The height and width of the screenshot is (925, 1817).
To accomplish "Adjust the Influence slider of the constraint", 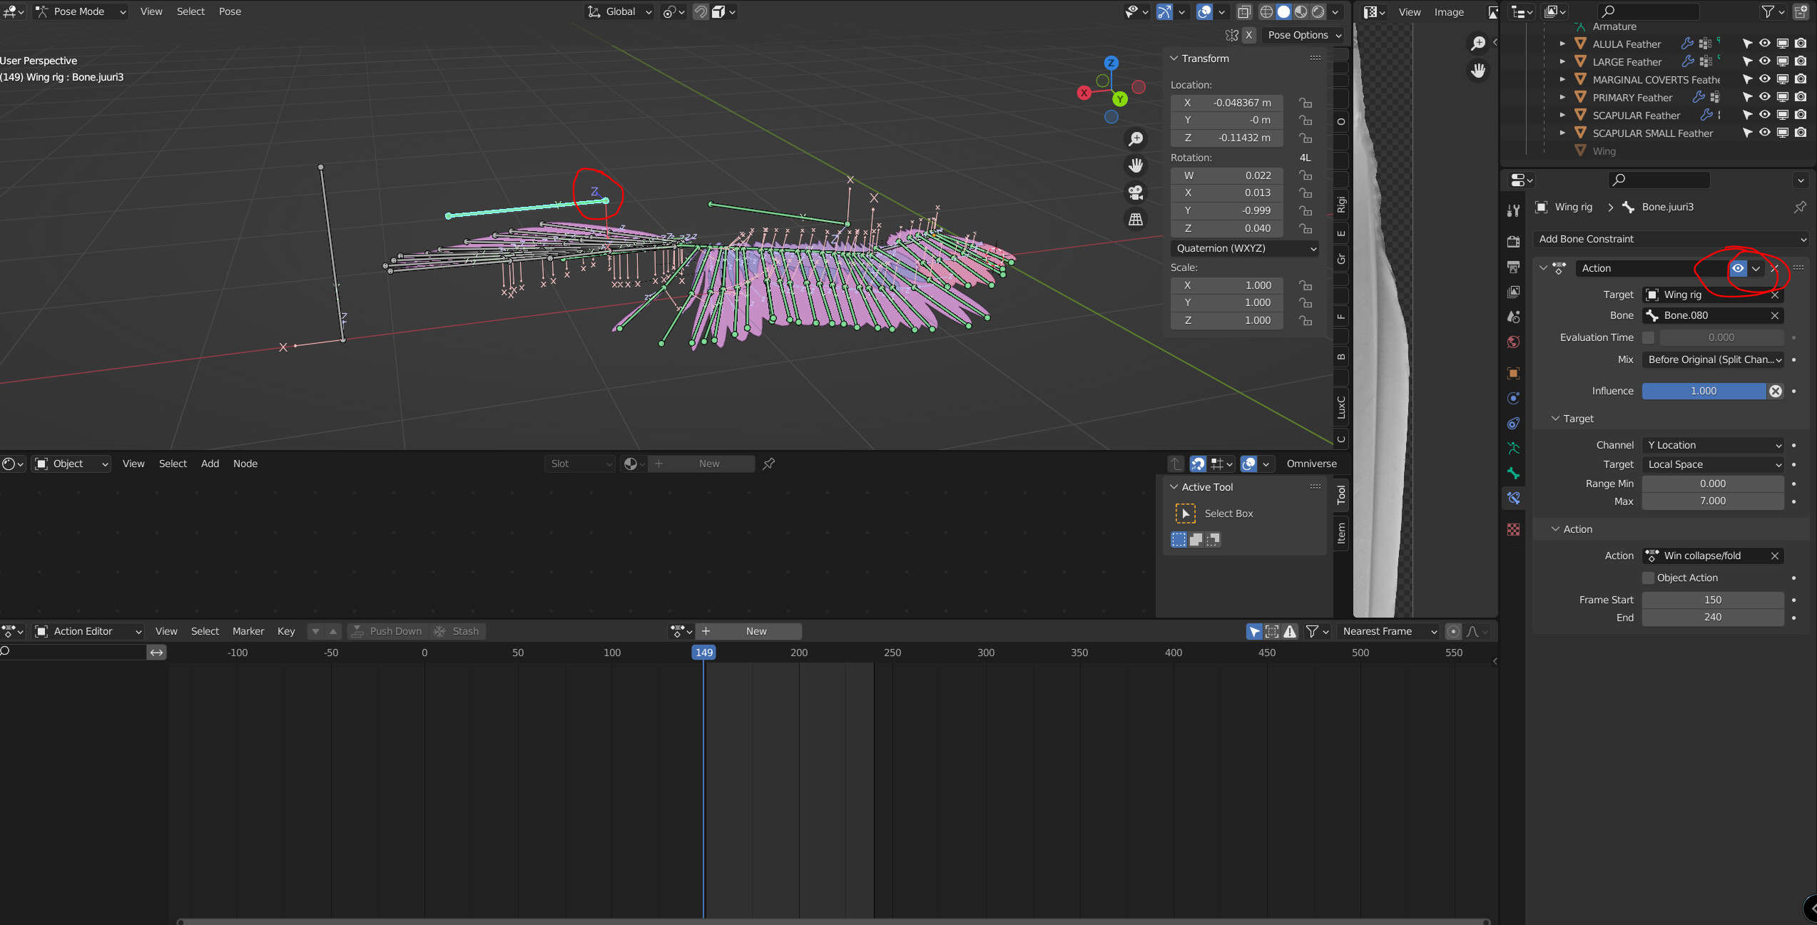I will pos(1705,391).
